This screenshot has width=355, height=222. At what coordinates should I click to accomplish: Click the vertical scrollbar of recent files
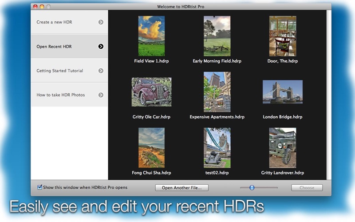tap(329, 95)
